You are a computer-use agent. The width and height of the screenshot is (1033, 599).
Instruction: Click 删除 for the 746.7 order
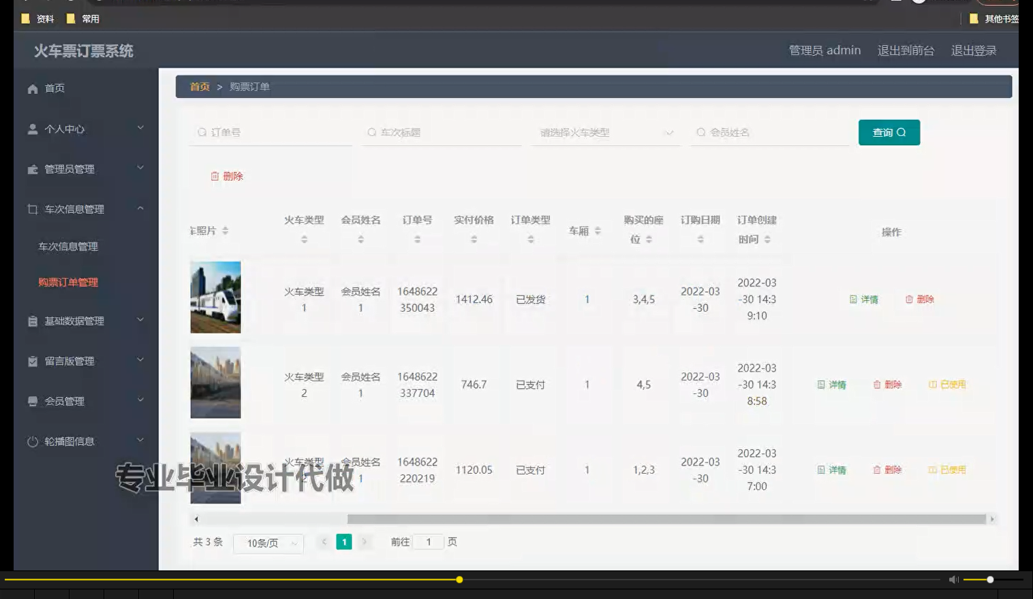pyautogui.click(x=888, y=385)
